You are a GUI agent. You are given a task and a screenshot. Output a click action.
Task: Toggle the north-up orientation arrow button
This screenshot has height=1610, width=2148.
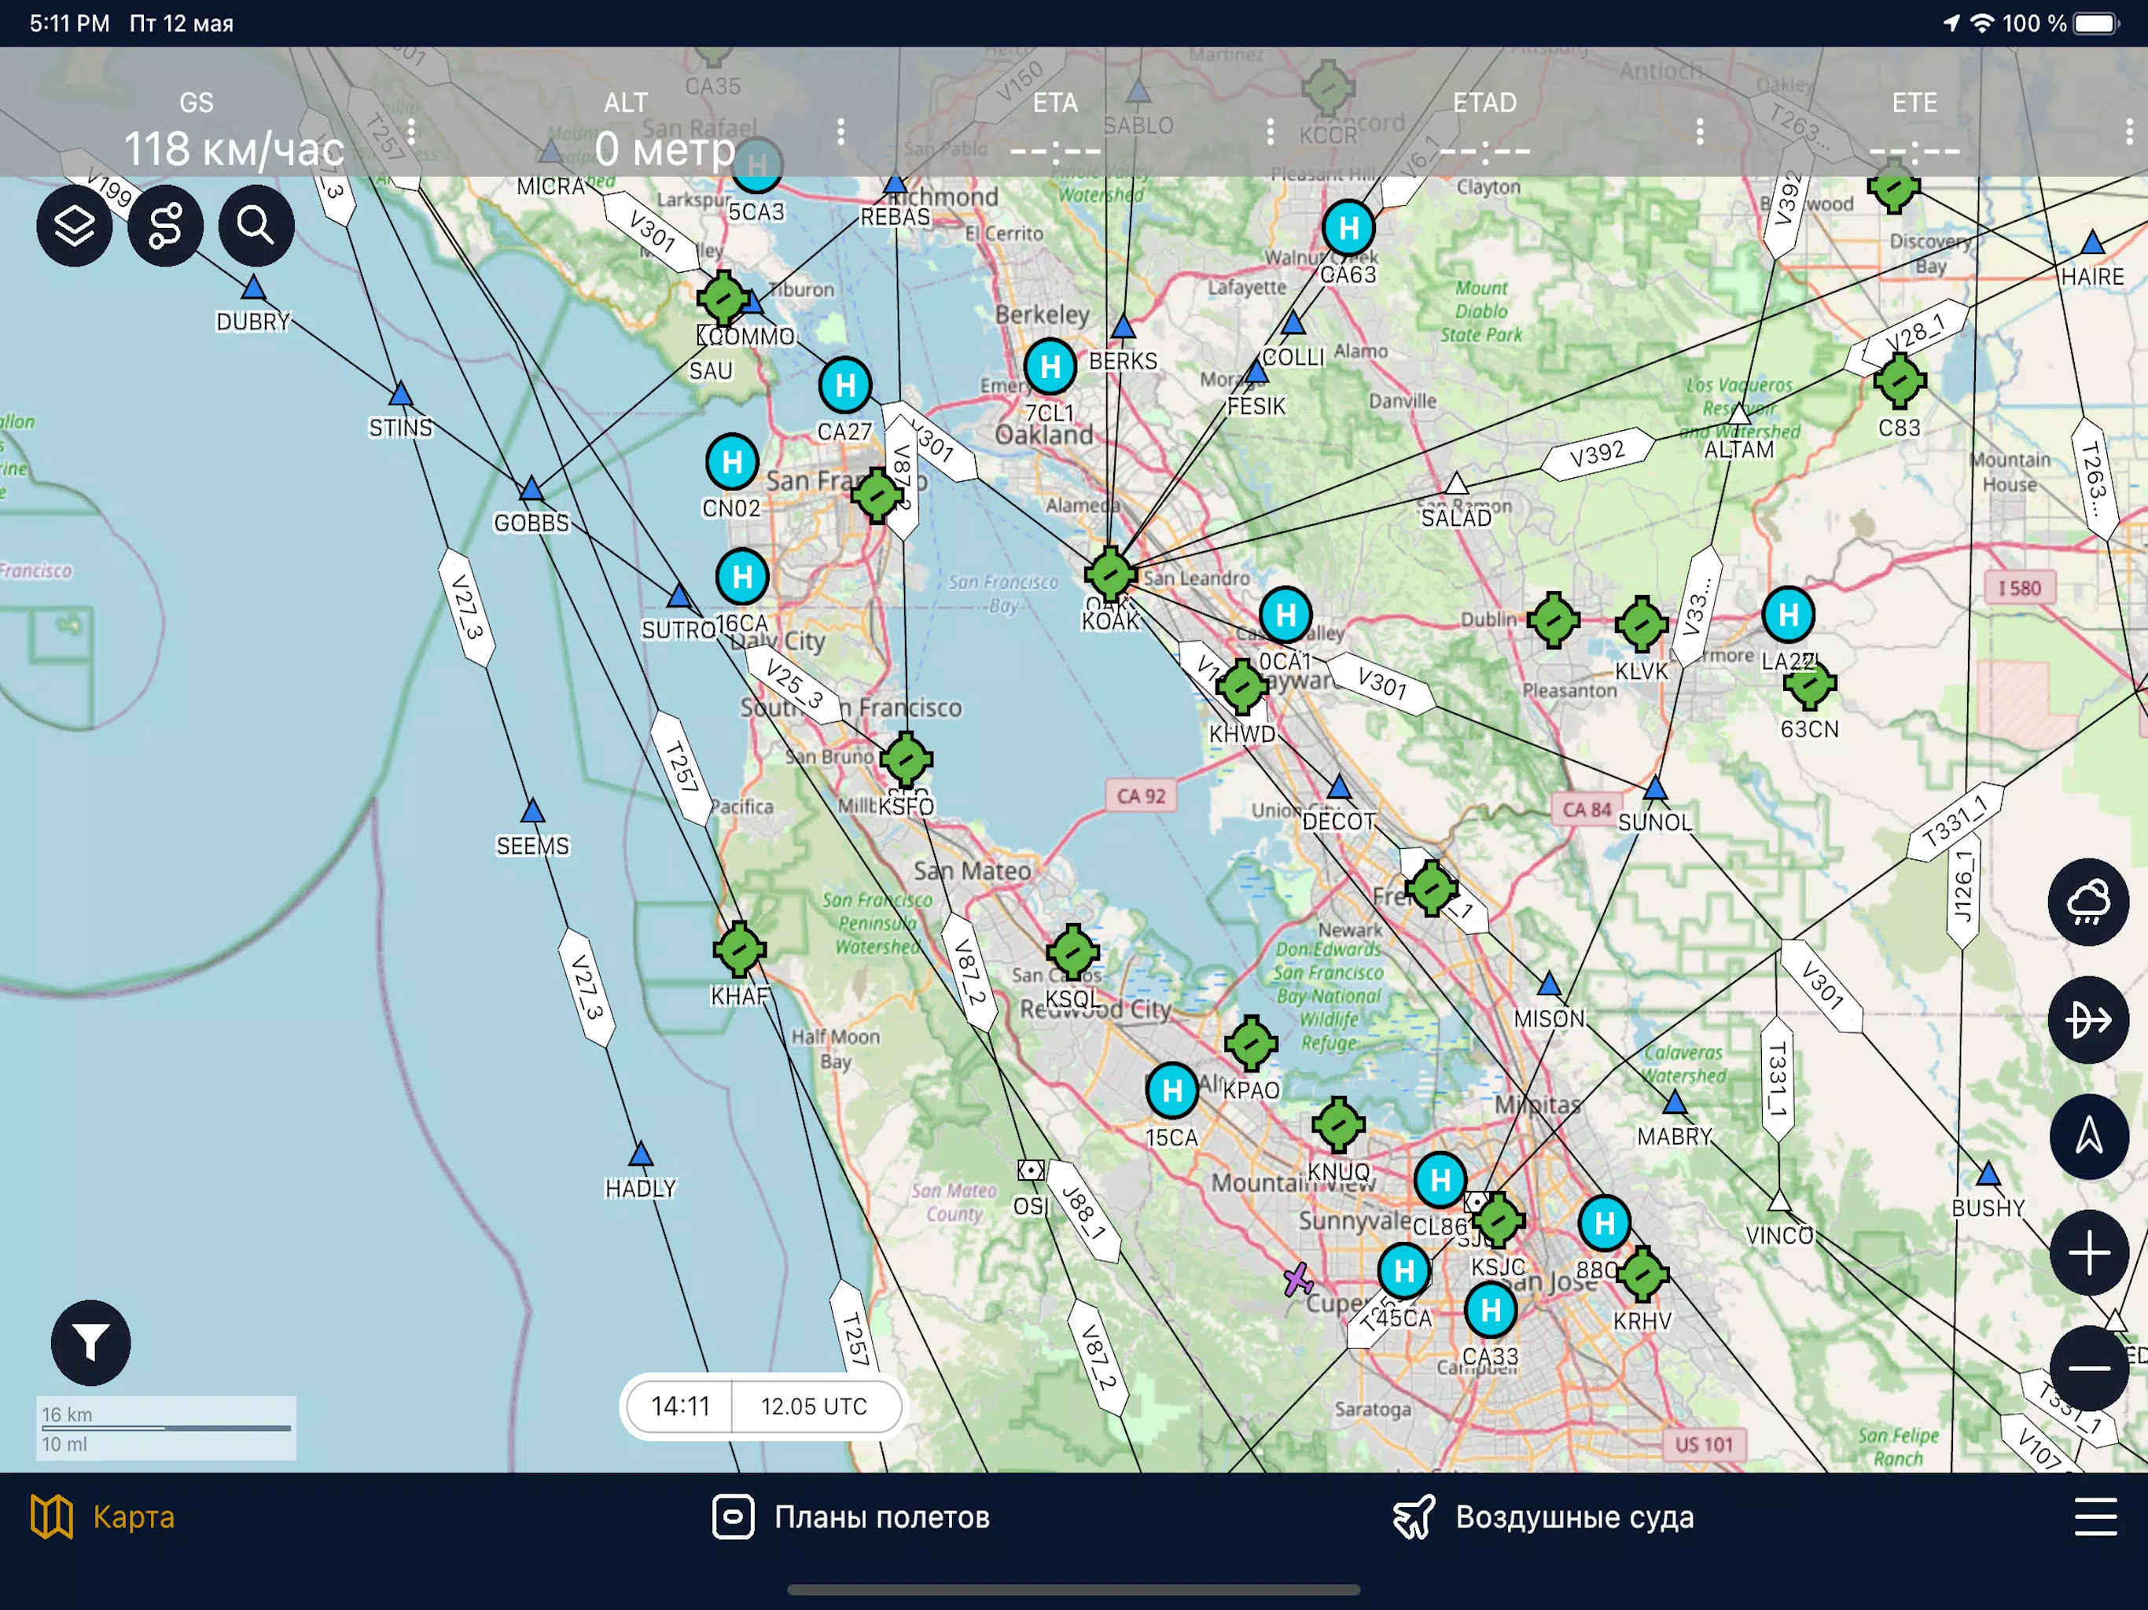2087,1136
